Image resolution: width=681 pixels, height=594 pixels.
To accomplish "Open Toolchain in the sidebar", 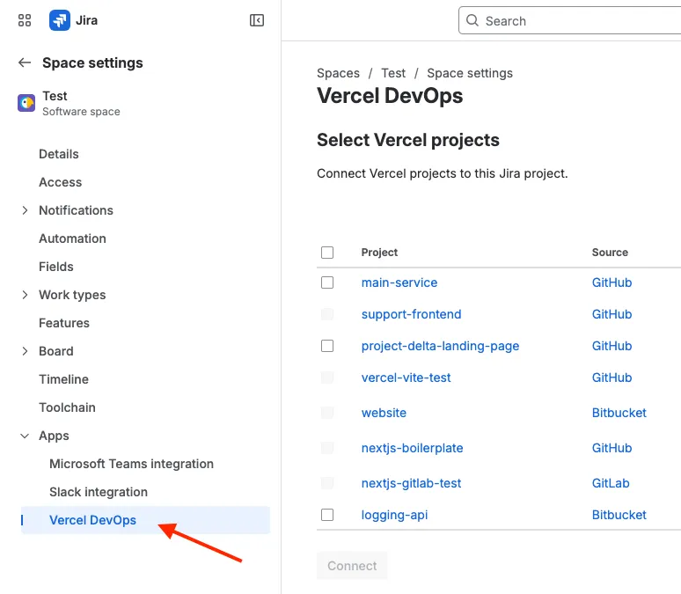I will coord(68,407).
